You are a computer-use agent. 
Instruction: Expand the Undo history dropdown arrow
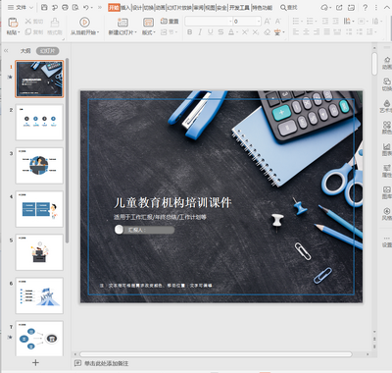92,7
